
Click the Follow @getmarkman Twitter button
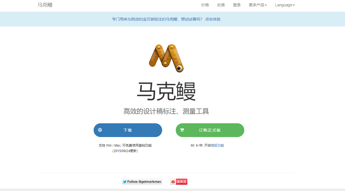[142, 182]
